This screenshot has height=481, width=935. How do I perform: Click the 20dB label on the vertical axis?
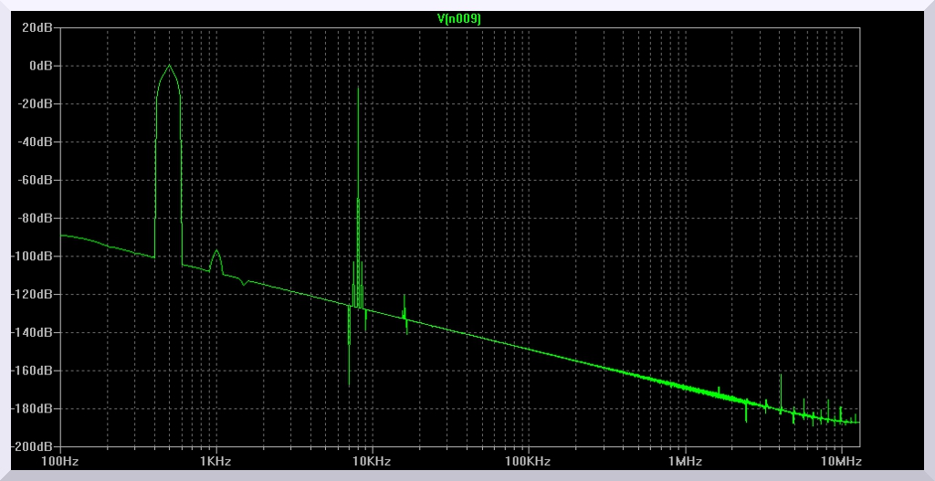(40, 27)
